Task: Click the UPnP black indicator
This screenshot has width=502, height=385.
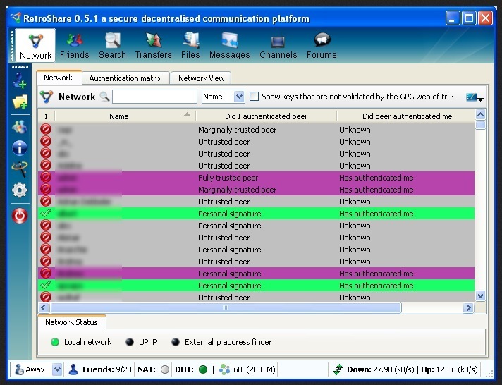Action: click(x=130, y=342)
